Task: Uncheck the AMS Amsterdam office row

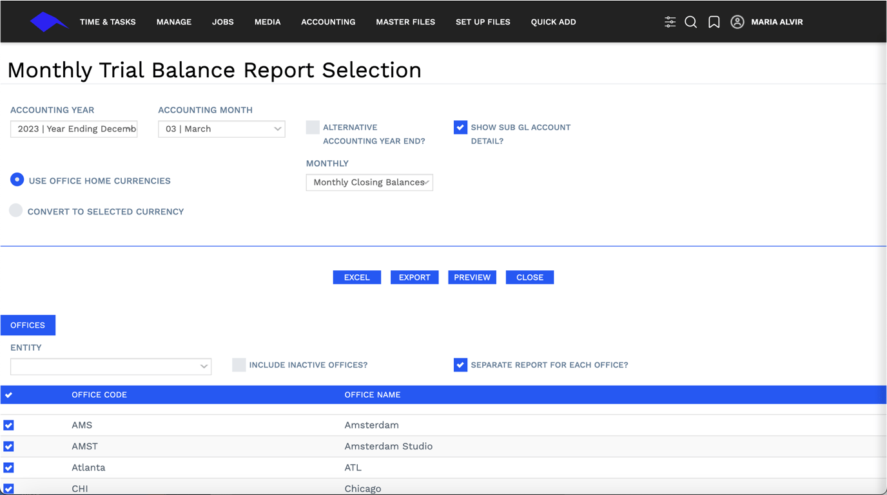Action: 8,425
